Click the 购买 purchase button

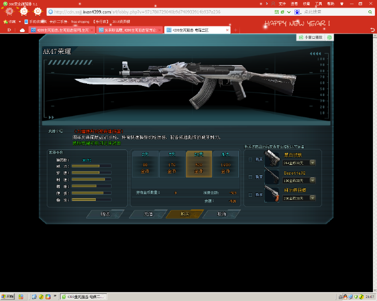[x=185, y=214]
